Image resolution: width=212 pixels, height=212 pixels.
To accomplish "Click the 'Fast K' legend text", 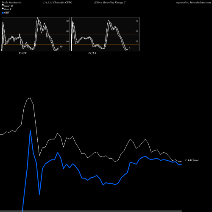I will 8,9.
